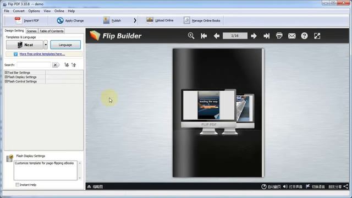
Task: Expand the Flash Display Settings node
Action: [x=6, y=77]
